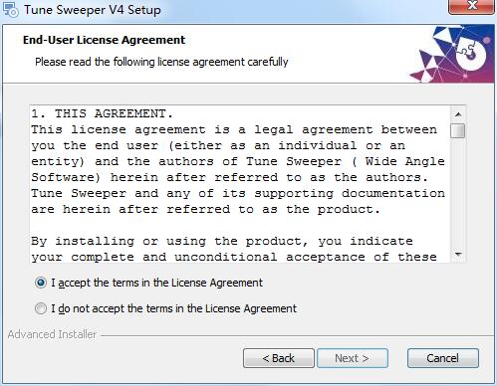Click the license scrollbar down arrow

(x=458, y=255)
